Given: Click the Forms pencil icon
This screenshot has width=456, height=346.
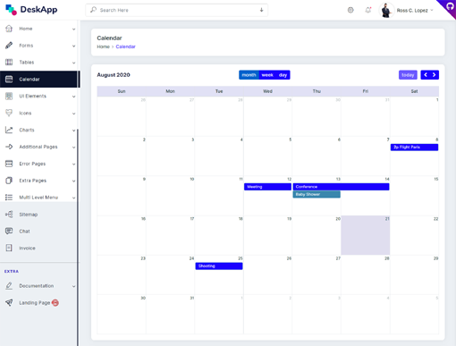Looking at the screenshot, I should pyautogui.click(x=9, y=46).
